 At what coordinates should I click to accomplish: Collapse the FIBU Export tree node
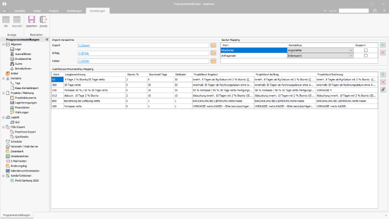3,127
